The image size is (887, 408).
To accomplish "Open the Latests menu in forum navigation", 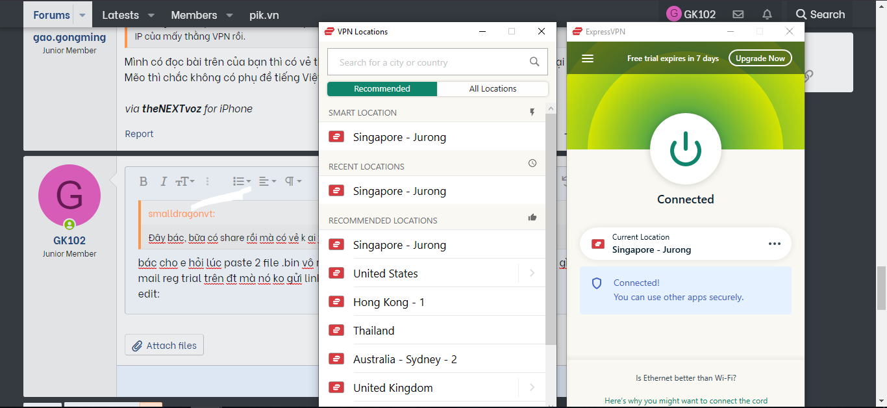I will 121,14.
